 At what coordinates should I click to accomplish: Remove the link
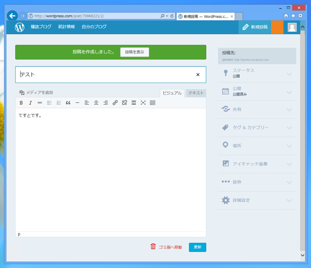click(x=124, y=103)
